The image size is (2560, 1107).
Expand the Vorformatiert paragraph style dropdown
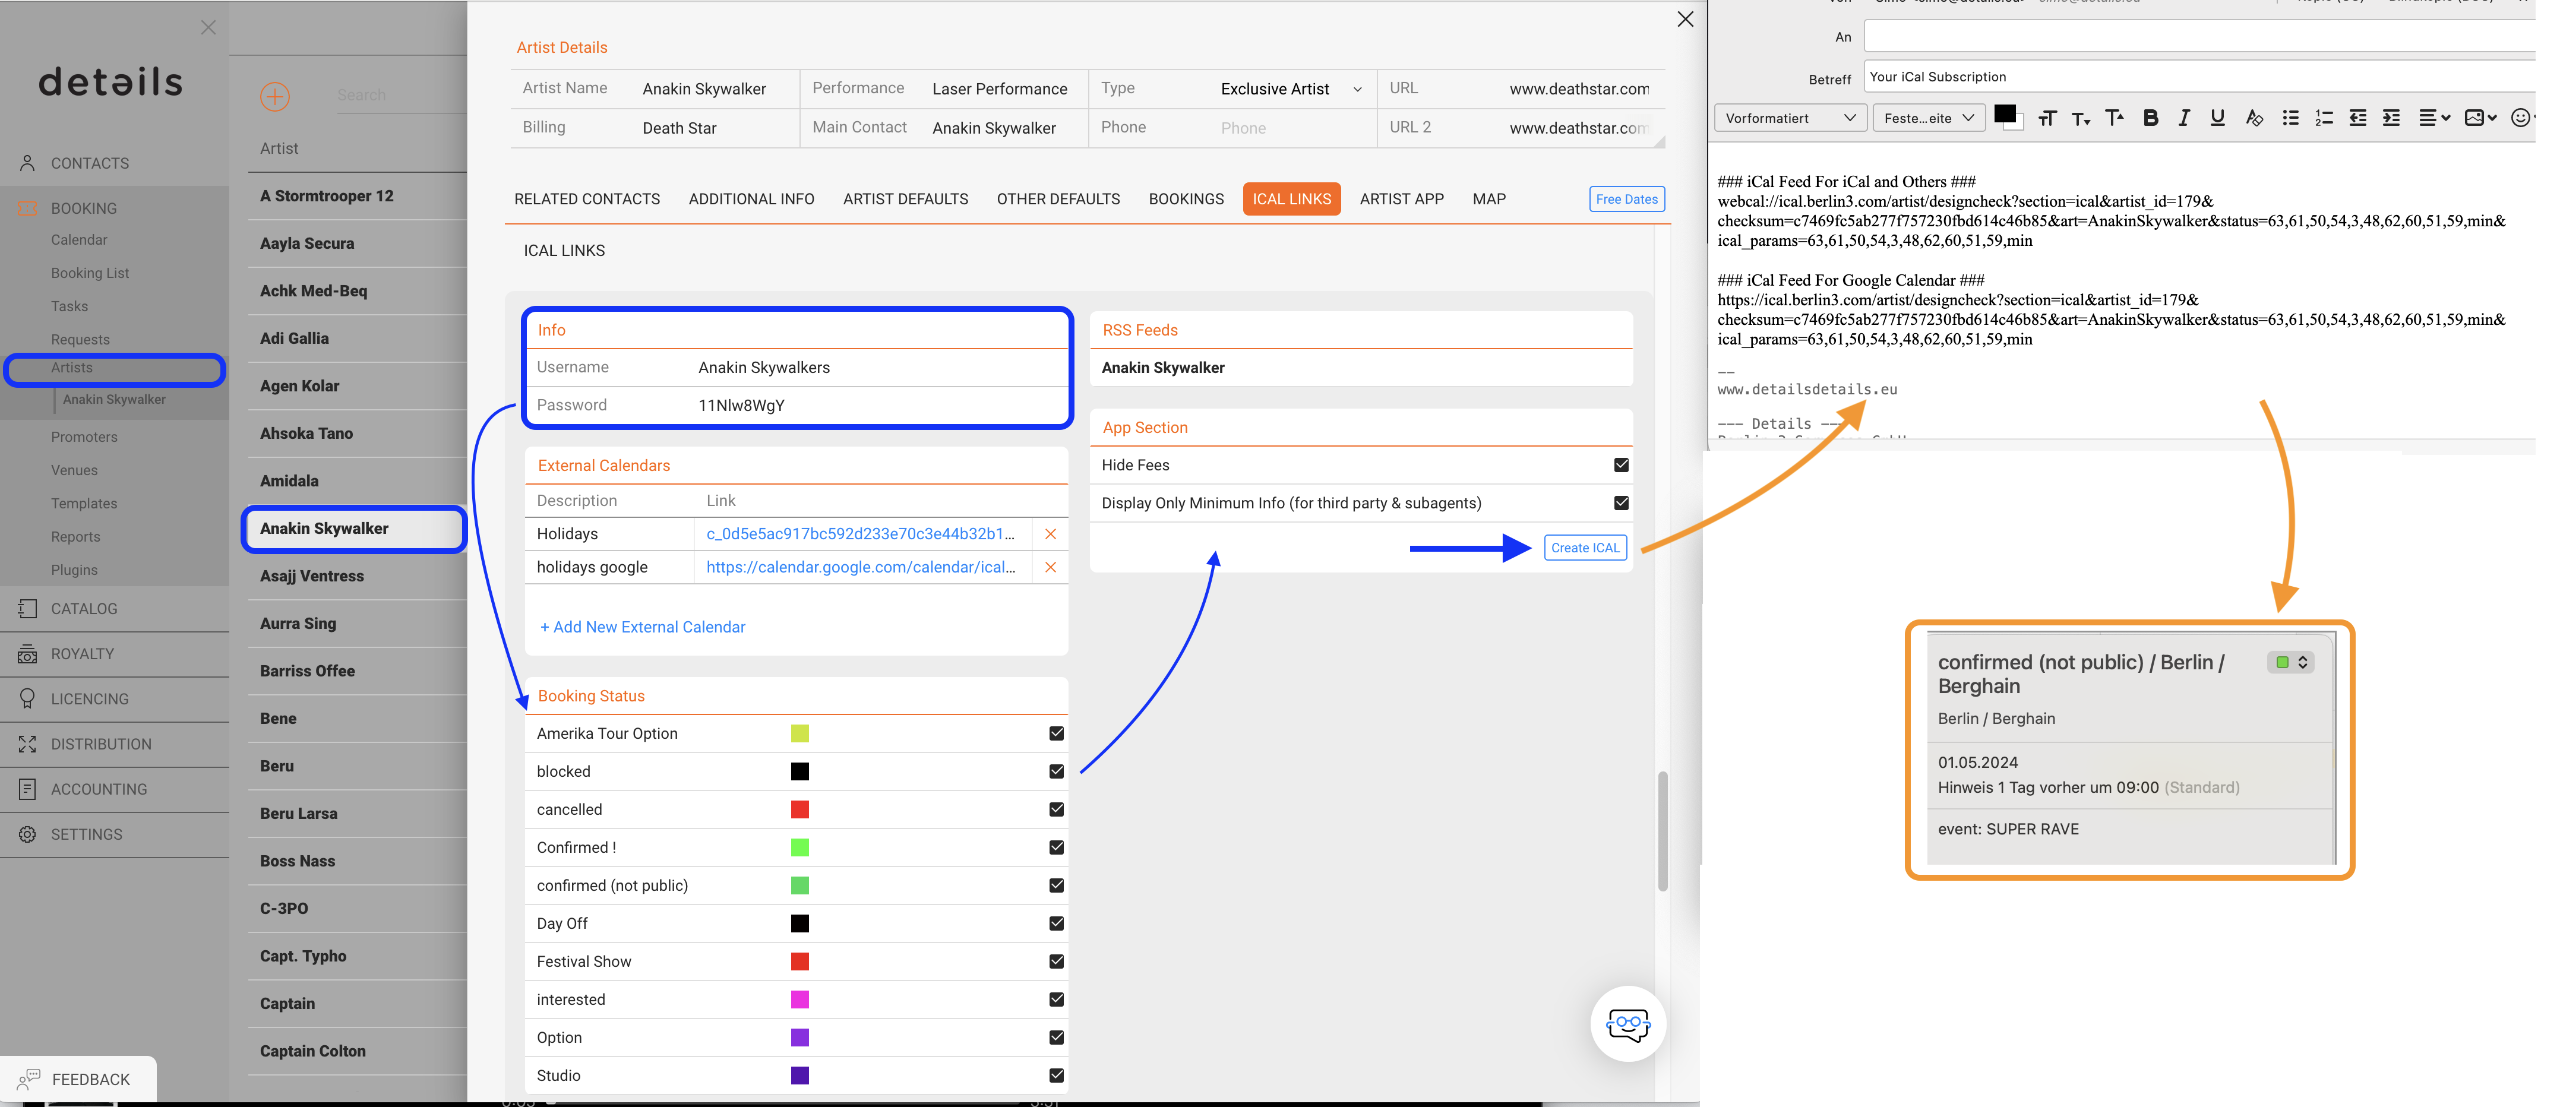click(x=1790, y=118)
